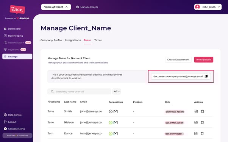Expand the John Smith account menu

(208, 7)
